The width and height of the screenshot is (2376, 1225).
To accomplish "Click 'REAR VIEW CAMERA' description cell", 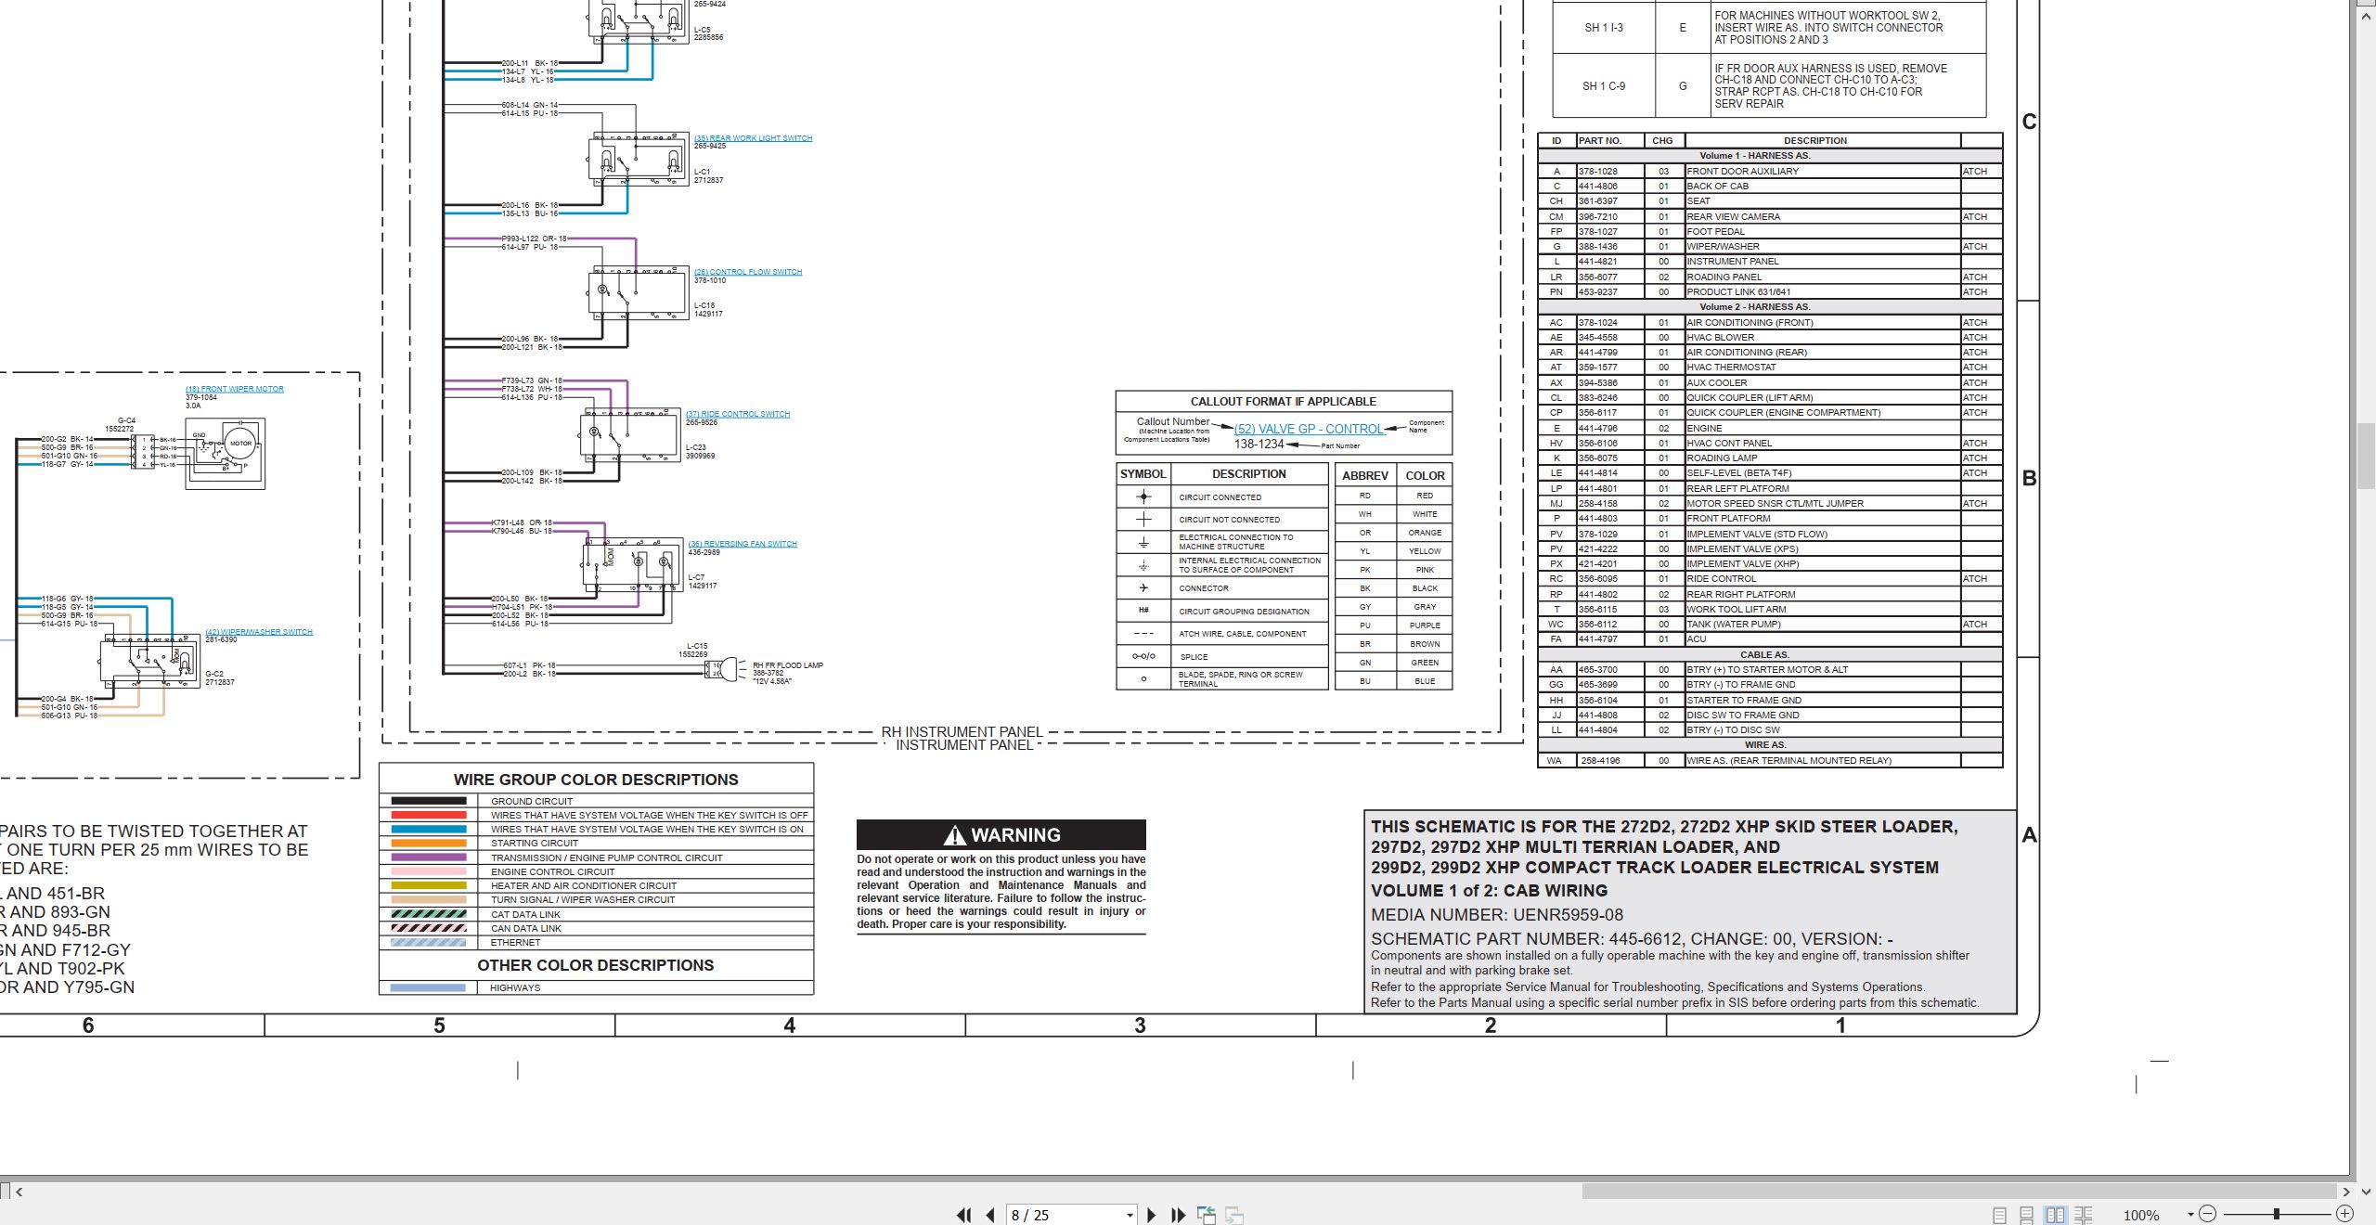I will 1823,216.
